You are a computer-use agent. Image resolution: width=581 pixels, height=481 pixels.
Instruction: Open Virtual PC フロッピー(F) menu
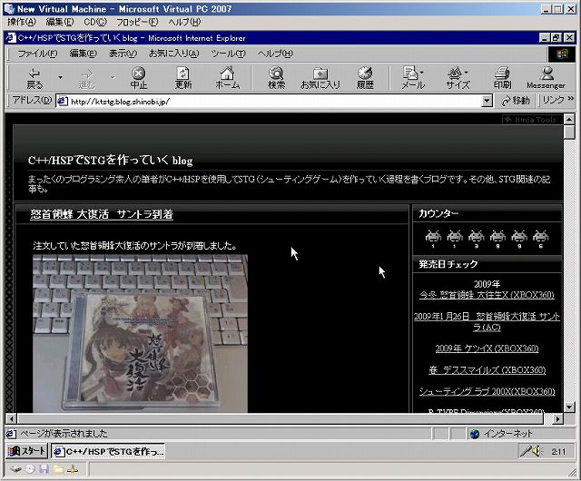pos(137,22)
